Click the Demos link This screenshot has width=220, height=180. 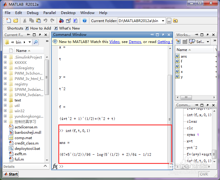[135, 42]
